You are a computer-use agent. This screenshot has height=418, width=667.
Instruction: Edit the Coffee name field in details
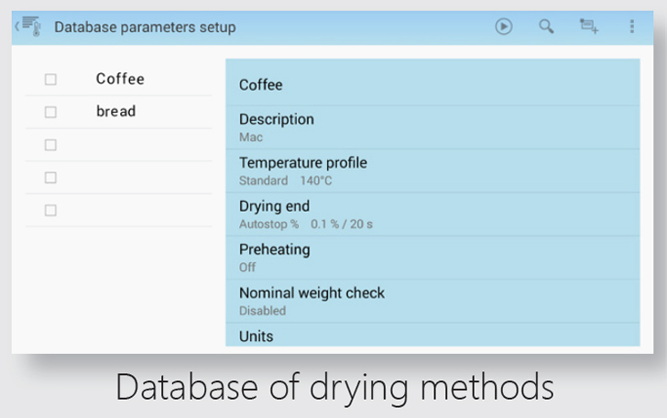[432, 84]
